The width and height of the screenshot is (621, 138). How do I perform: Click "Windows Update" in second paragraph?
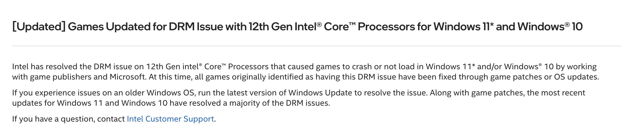point(320,93)
